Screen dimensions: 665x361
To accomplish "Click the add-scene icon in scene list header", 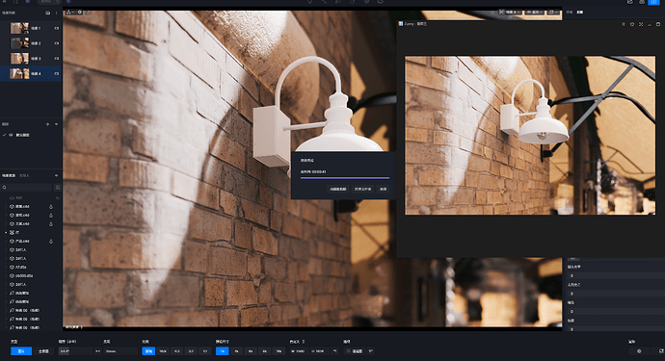I will [x=47, y=13].
